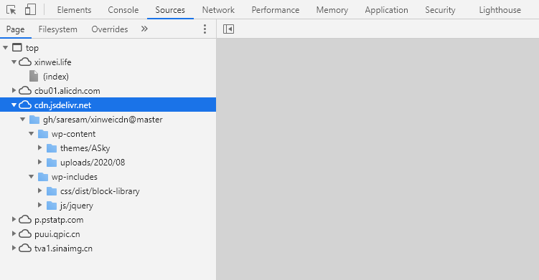Collapse the wp-content folder arrow
The width and height of the screenshot is (539, 280).
[x=32, y=133]
